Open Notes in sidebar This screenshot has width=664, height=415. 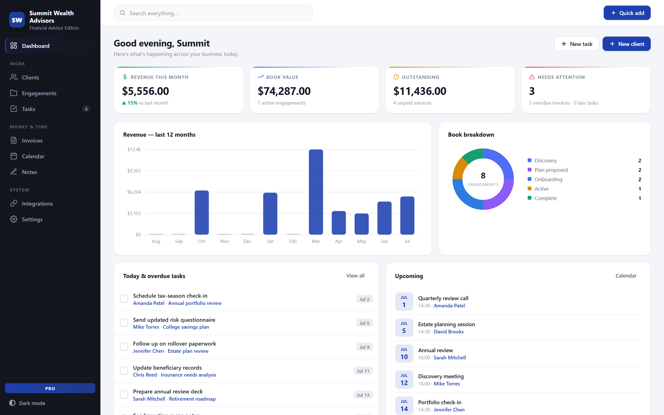pyautogui.click(x=50, y=172)
